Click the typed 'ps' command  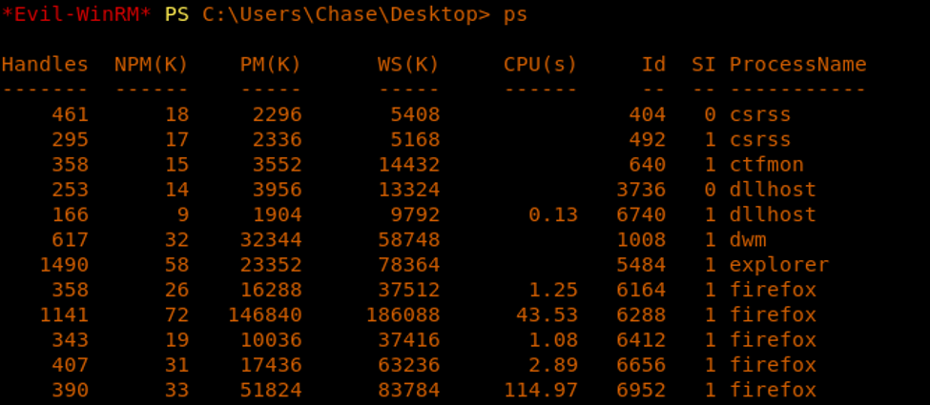pyautogui.click(x=515, y=15)
